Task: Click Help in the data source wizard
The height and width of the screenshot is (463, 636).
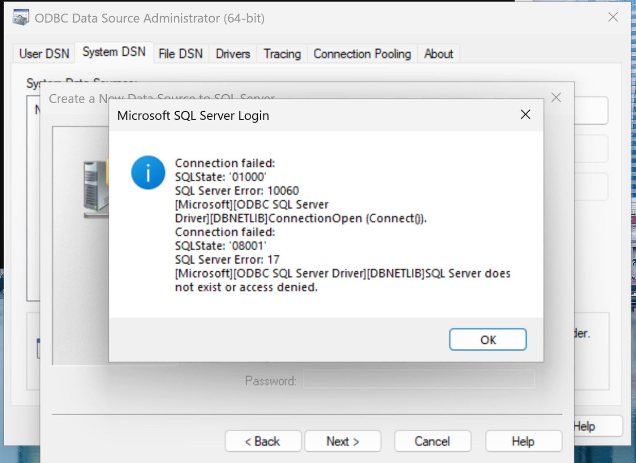Action: tap(523, 441)
